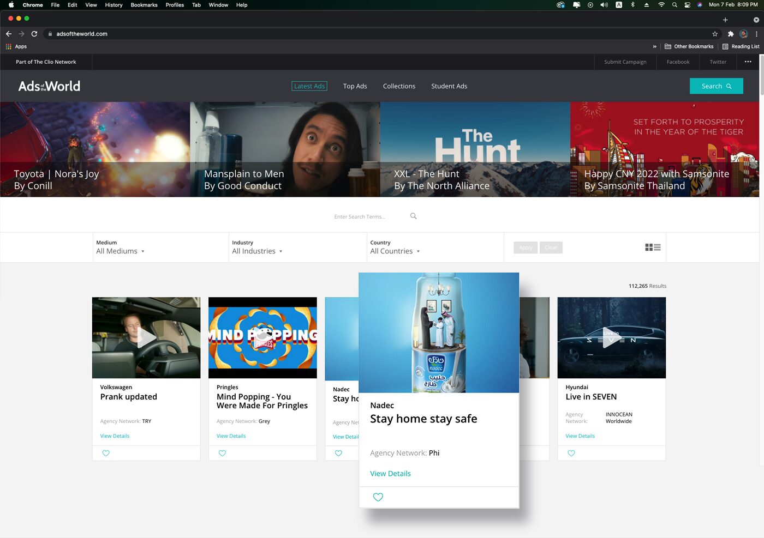Favorite the Hyundai Live in SEVEN ad
Viewport: 764px width, 538px height.
571,453
